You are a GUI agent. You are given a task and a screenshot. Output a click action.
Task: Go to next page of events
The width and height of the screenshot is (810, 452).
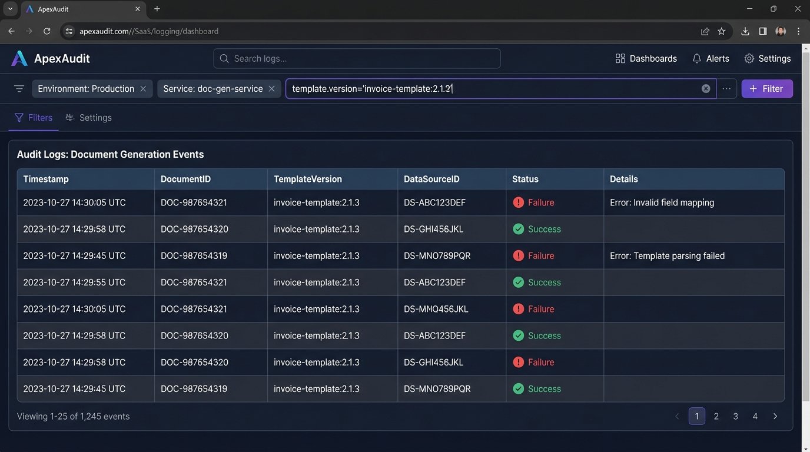(775, 416)
